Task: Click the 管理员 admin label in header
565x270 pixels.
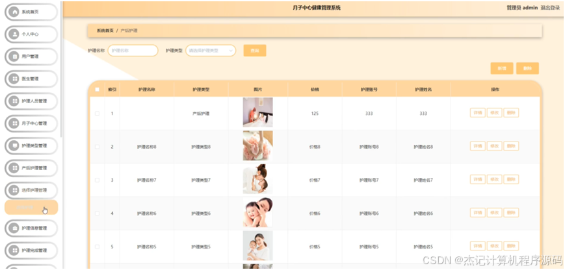Action: [522, 8]
